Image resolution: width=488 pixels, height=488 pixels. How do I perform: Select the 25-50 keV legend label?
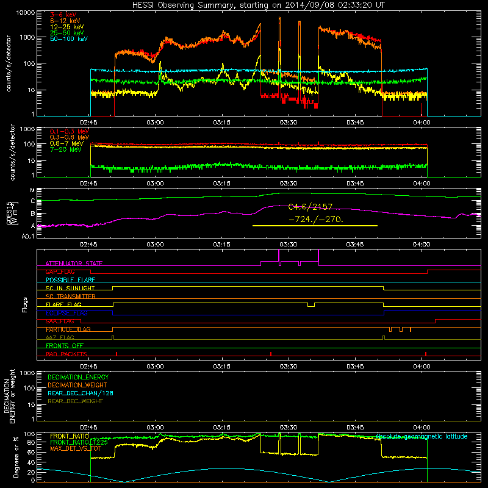(67, 33)
